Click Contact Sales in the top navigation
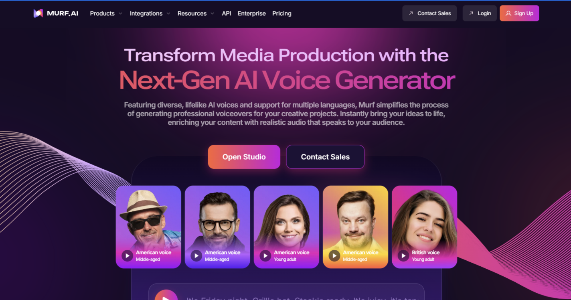This screenshot has height=300, width=571. 429,13
